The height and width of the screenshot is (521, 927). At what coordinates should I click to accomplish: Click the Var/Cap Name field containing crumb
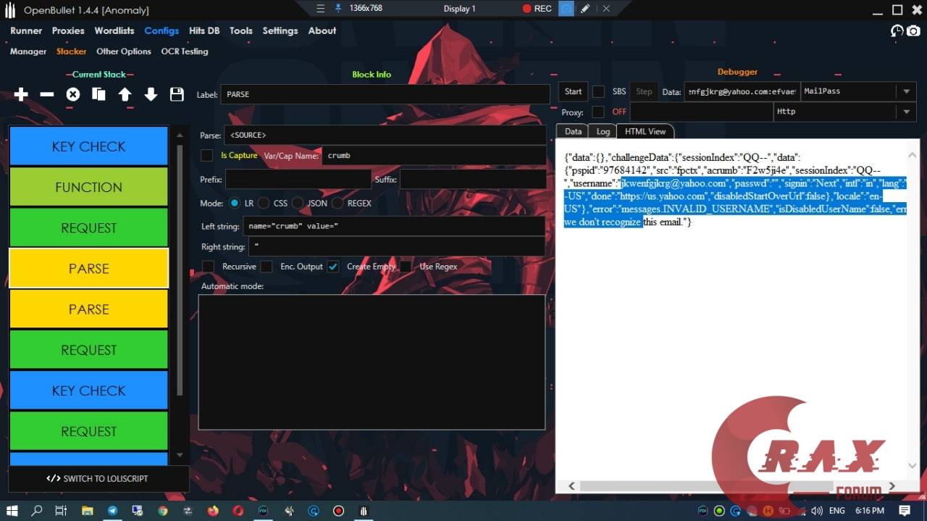pos(435,156)
